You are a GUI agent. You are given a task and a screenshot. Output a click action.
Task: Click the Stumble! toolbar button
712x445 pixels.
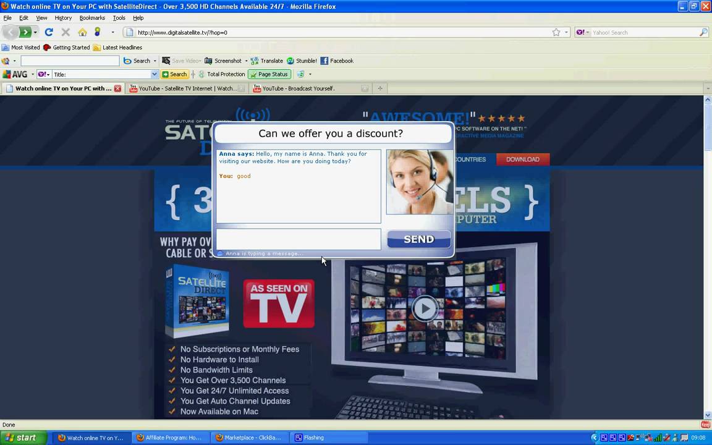(302, 61)
